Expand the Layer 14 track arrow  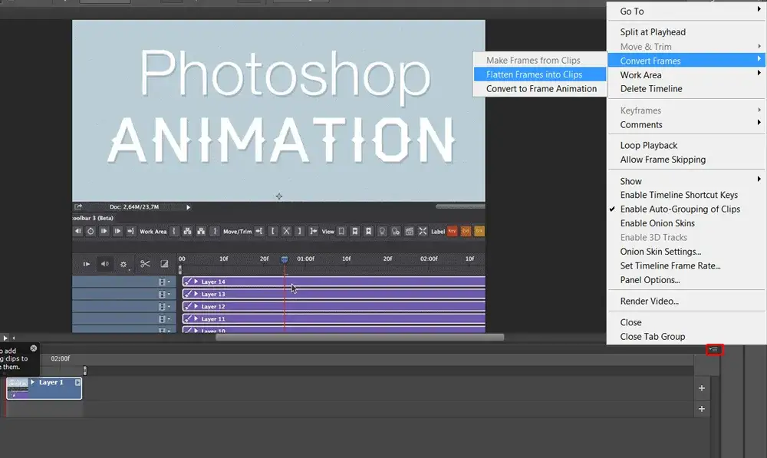pos(198,281)
